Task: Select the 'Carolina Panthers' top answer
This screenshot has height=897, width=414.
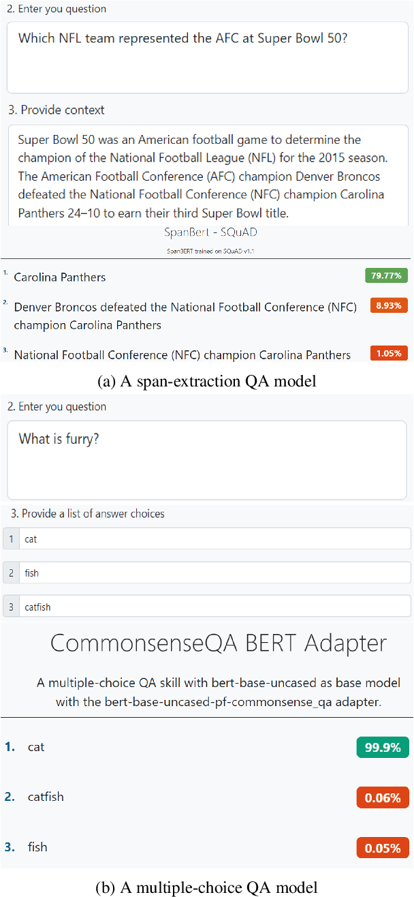Action: click(60, 277)
